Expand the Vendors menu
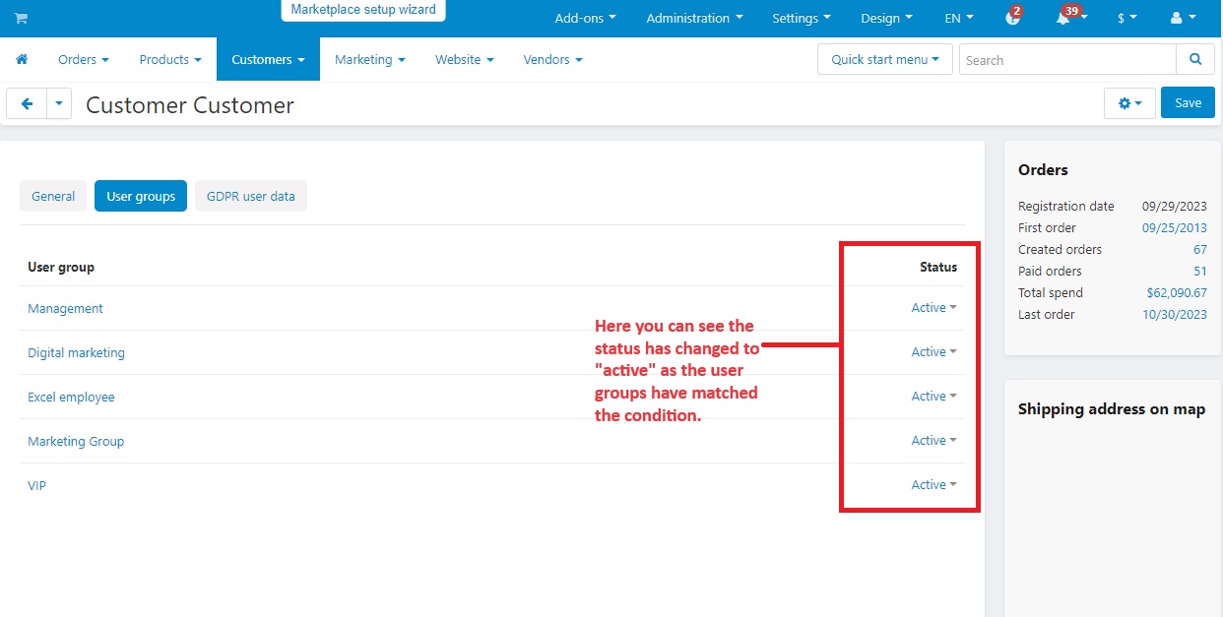 coord(552,60)
